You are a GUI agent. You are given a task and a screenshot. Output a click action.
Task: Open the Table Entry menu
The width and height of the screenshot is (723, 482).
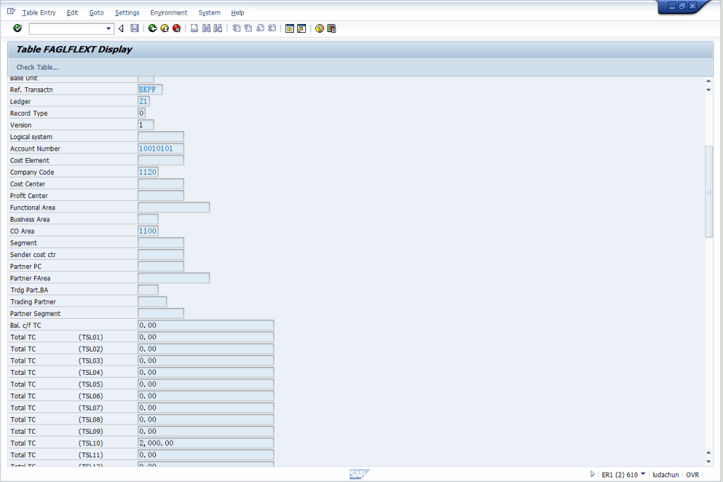point(39,13)
